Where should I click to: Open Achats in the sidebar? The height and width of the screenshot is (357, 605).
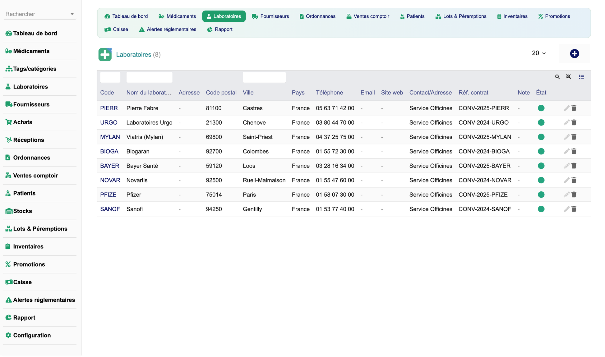point(40,122)
